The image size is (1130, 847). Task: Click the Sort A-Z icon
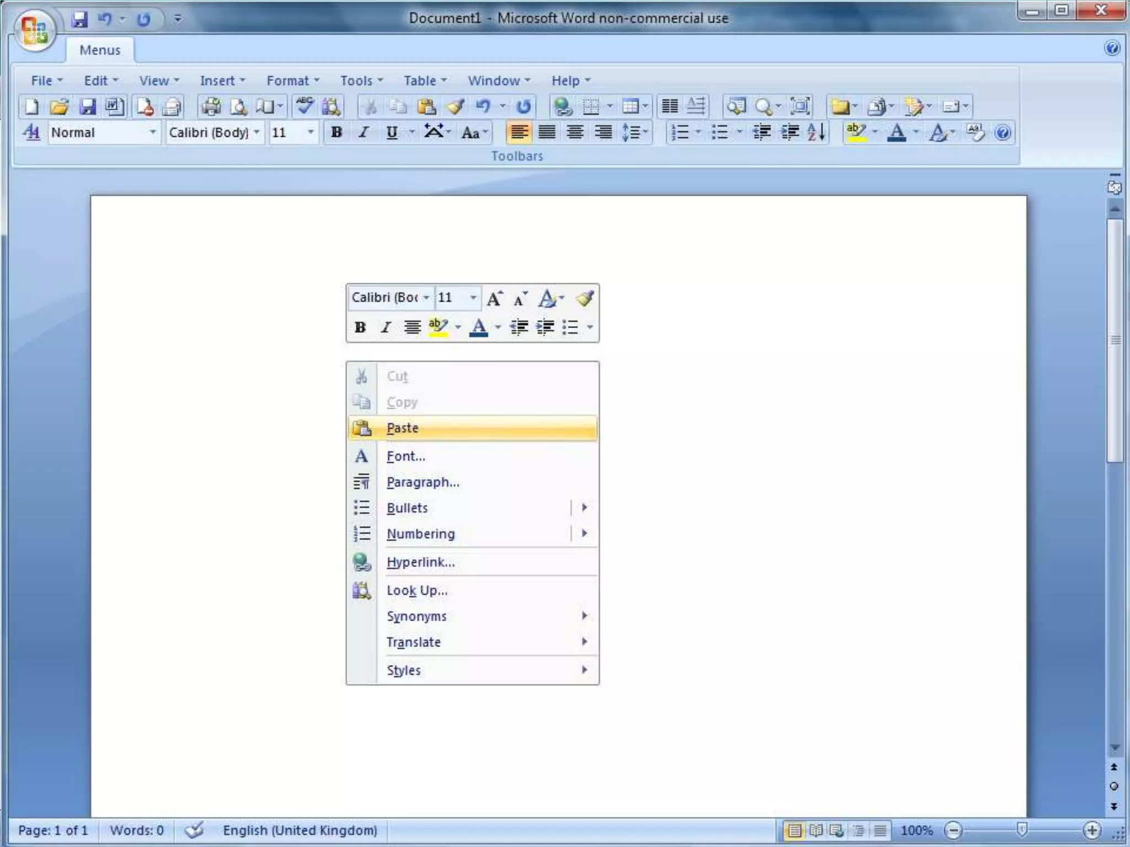pyautogui.click(x=816, y=132)
